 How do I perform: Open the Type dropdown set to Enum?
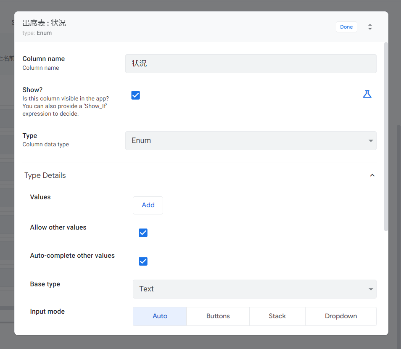[251, 140]
